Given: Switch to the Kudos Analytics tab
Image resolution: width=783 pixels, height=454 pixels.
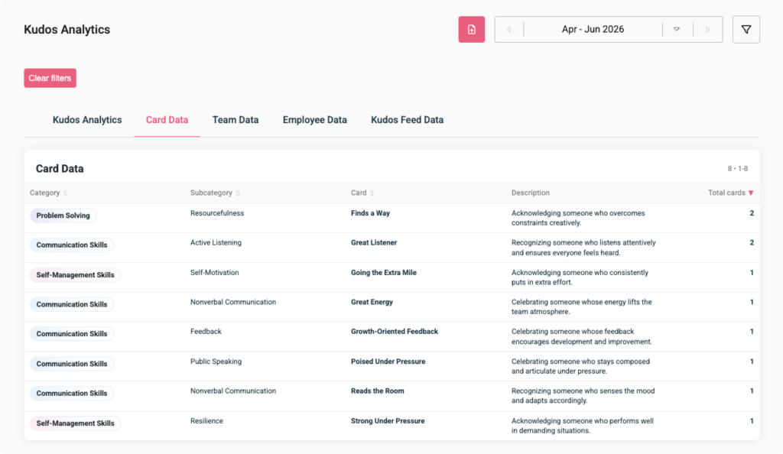Looking at the screenshot, I should (87, 120).
